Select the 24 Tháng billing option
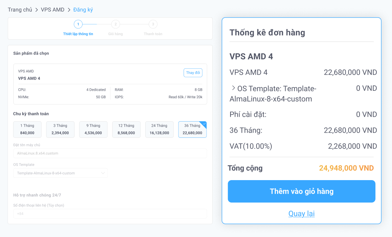The width and height of the screenshot is (392, 237). (159, 129)
